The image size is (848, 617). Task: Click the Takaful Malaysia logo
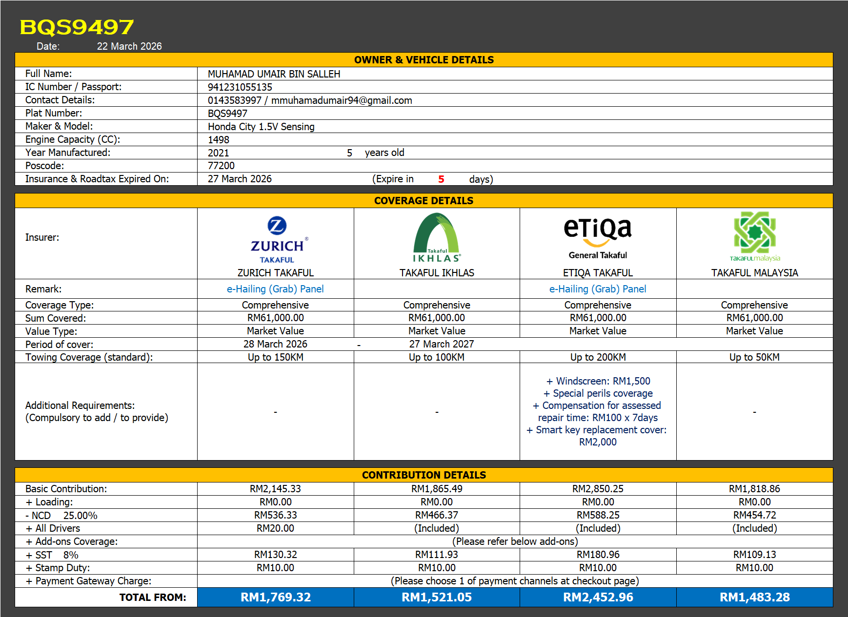coord(754,236)
